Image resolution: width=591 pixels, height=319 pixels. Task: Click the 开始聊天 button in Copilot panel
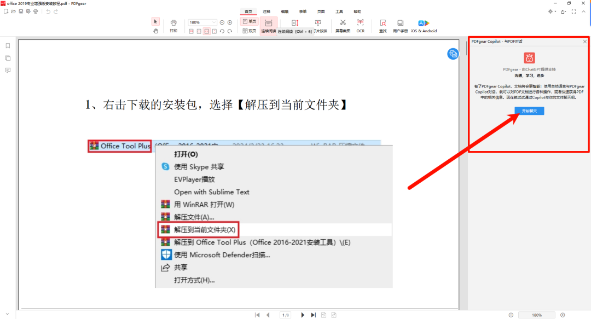528,111
